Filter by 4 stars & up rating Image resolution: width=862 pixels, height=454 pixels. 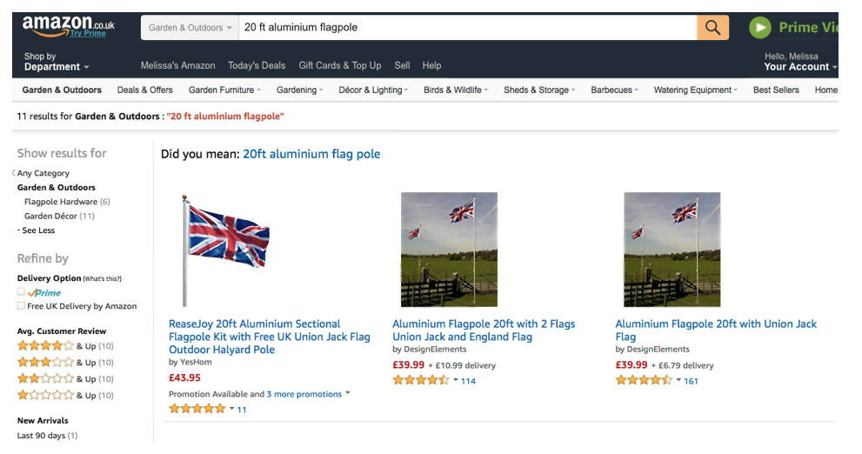pos(45,346)
